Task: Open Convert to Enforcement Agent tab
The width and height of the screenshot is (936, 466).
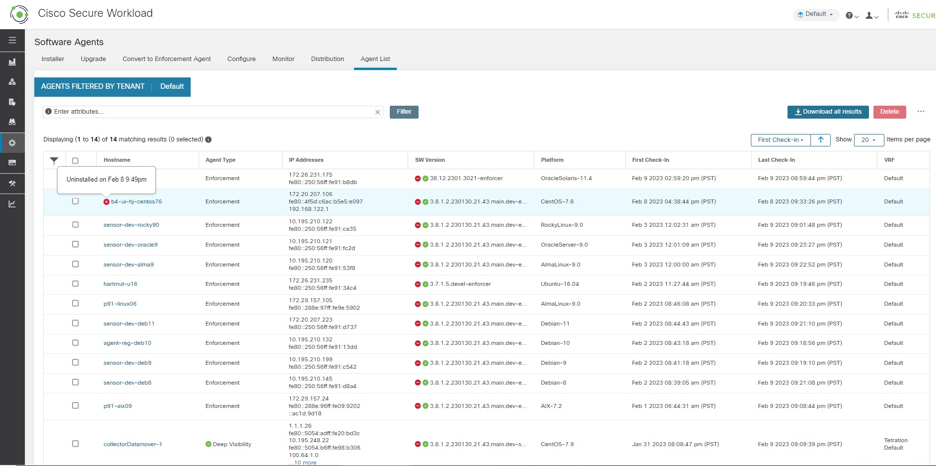Action: pos(167,59)
